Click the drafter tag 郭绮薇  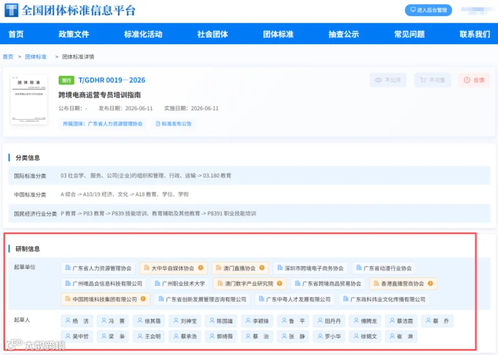coord(221,336)
